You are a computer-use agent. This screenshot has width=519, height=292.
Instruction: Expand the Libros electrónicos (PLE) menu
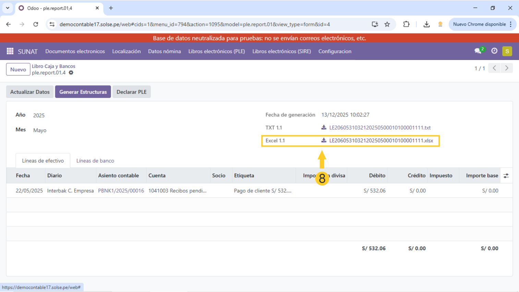(216, 51)
